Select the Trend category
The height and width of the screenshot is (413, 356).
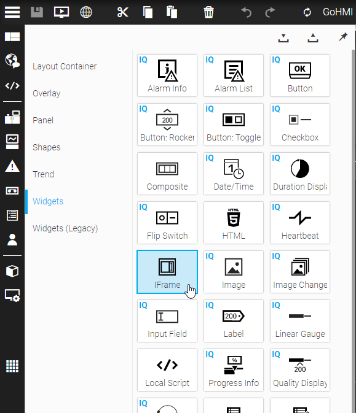(x=43, y=174)
